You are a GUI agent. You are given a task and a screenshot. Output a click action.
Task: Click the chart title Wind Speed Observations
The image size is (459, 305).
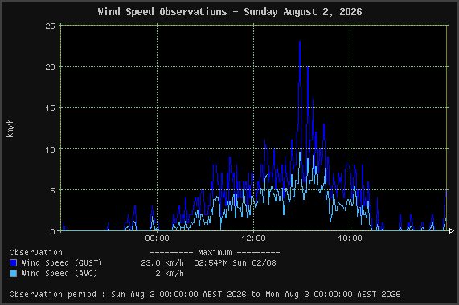tap(162, 12)
